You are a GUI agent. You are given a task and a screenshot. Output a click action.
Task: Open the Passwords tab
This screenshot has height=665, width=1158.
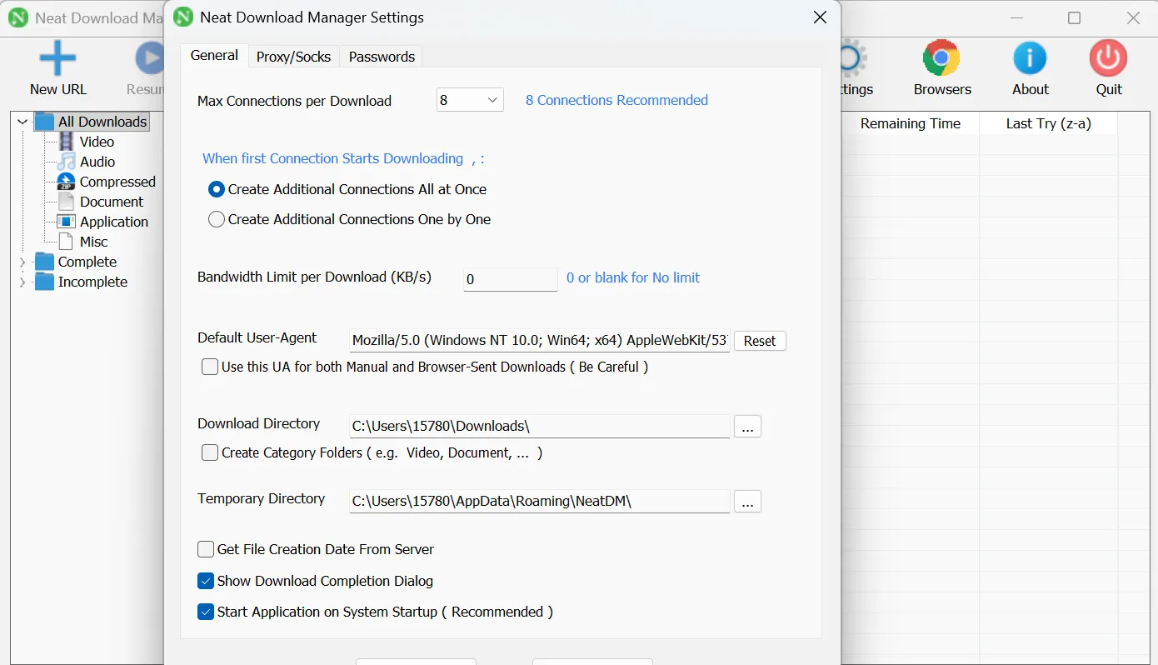382,57
